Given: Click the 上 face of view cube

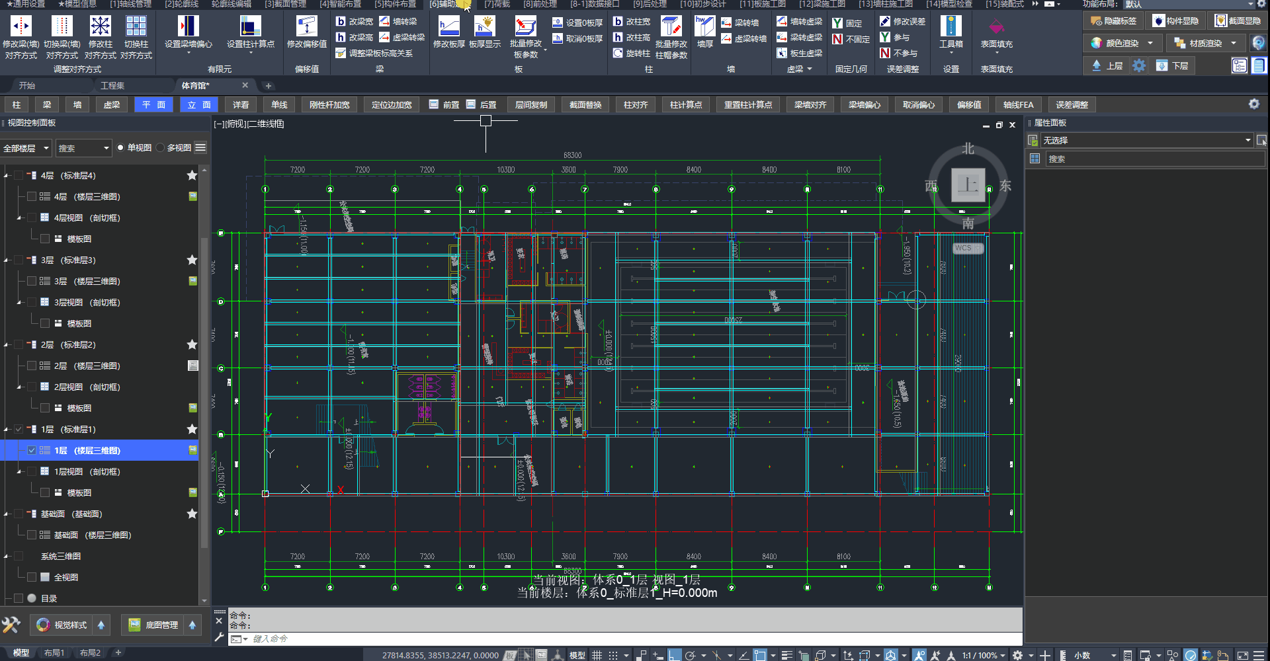Looking at the screenshot, I should point(968,184).
